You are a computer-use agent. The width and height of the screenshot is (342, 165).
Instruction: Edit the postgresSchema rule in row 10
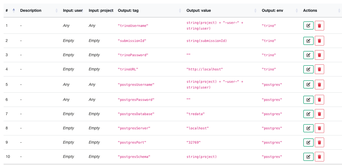click(x=308, y=157)
